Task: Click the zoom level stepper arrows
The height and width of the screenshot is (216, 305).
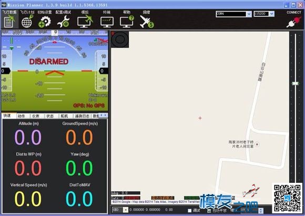Action: [261, 211]
